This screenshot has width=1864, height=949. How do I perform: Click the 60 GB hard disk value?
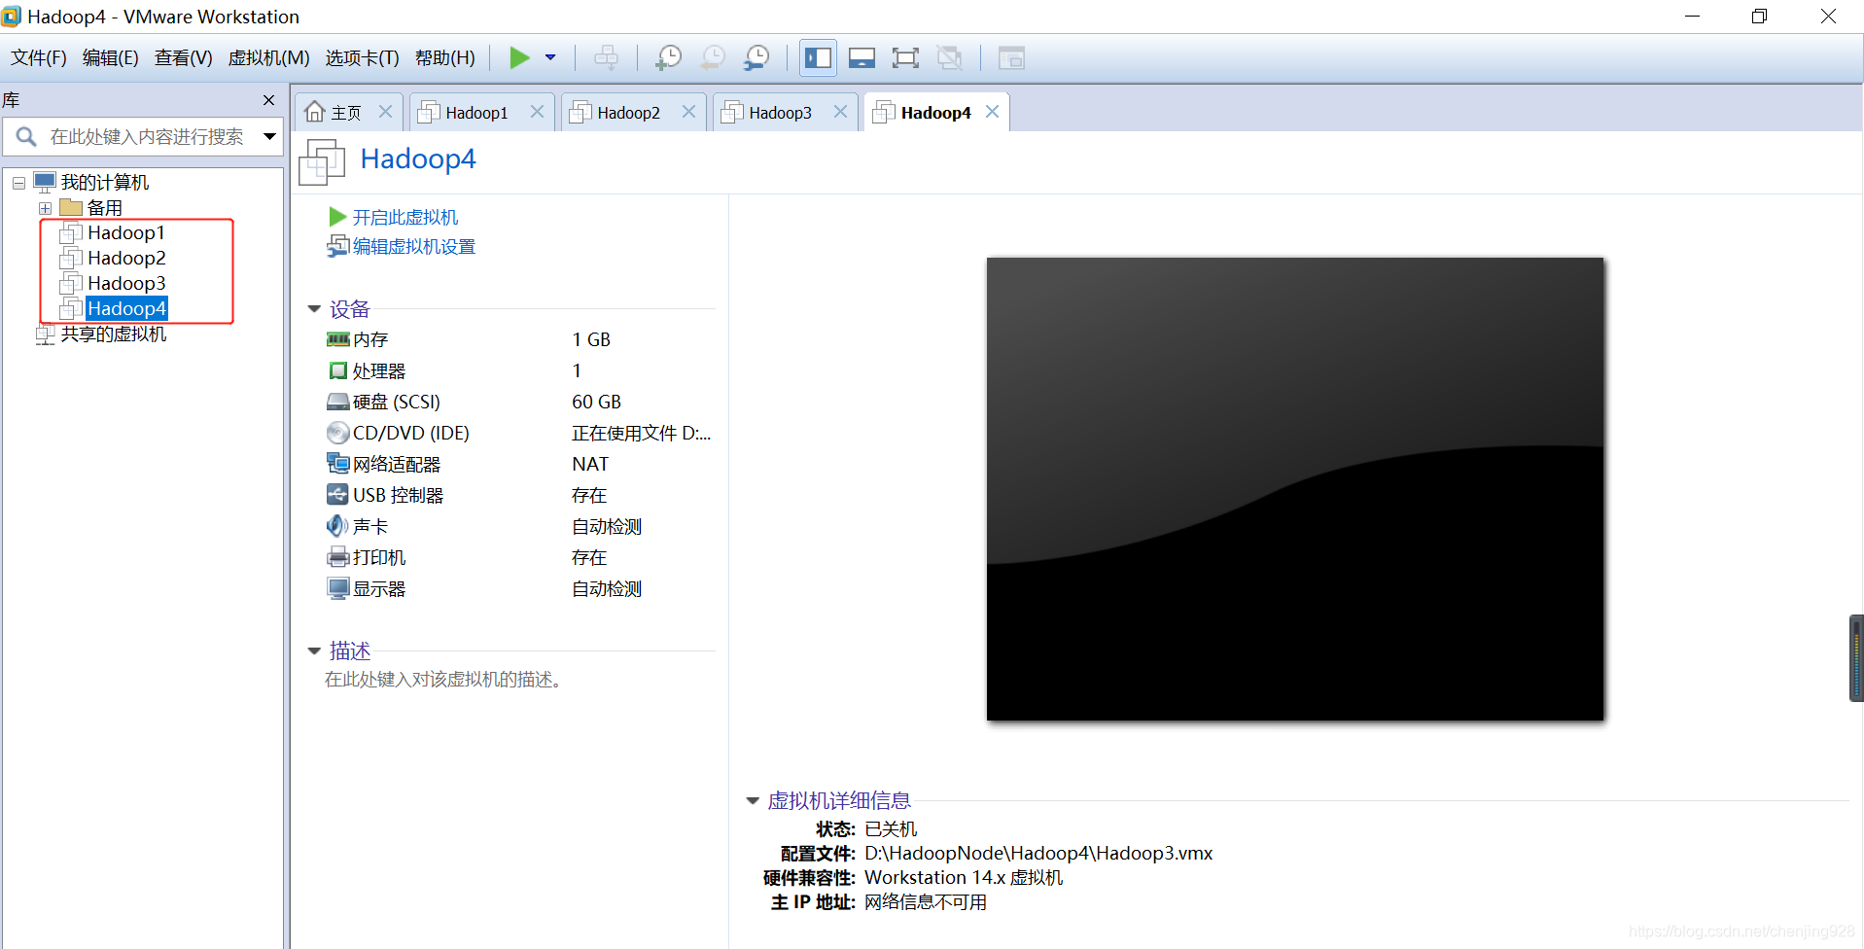pos(596,402)
